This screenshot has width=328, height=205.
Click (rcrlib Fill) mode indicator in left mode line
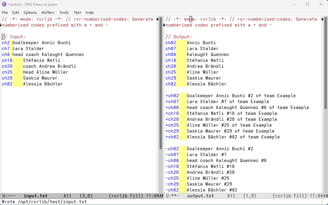[x=126, y=196]
